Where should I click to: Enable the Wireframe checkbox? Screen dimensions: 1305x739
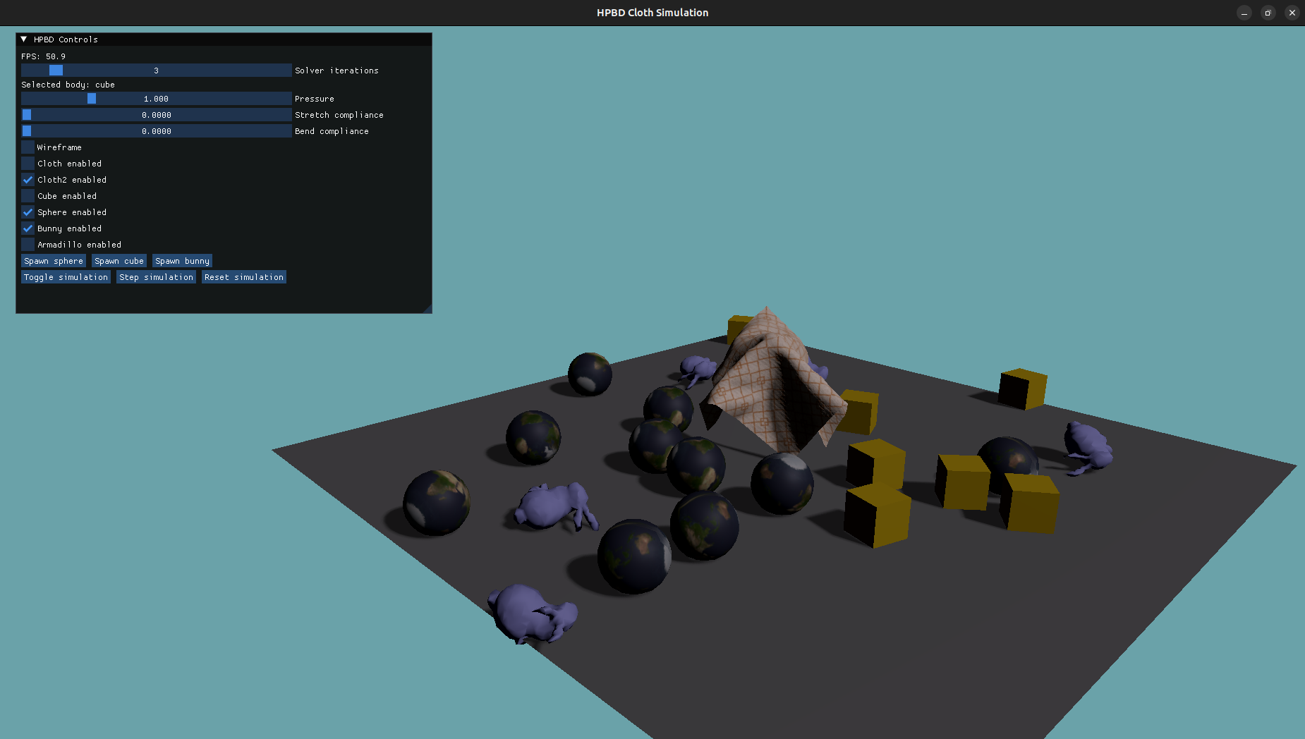tap(28, 147)
